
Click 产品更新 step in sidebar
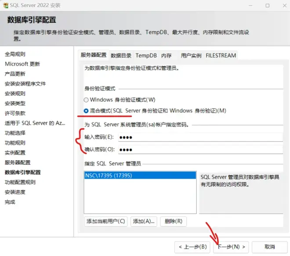tap(15, 74)
